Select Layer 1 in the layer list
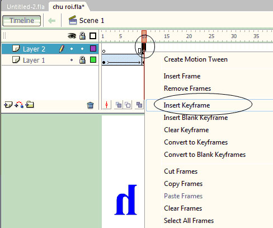 coord(34,60)
